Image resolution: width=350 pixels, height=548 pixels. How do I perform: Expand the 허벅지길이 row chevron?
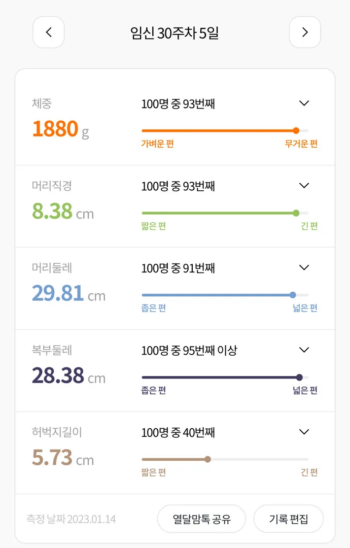[x=304, y=432]
